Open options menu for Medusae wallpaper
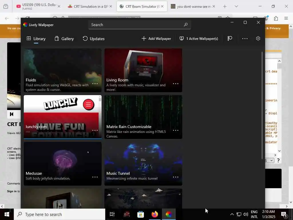The image size is (293, 220). click(95, 177)
